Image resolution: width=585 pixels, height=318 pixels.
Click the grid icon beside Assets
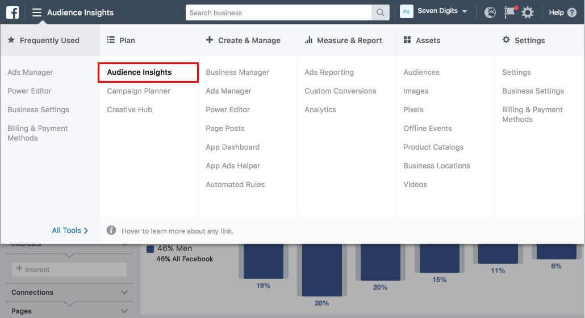pos(407,40)
